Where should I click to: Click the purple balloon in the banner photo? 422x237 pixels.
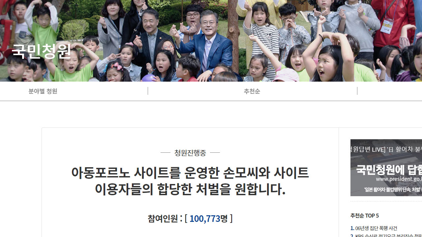click(148, 78)
